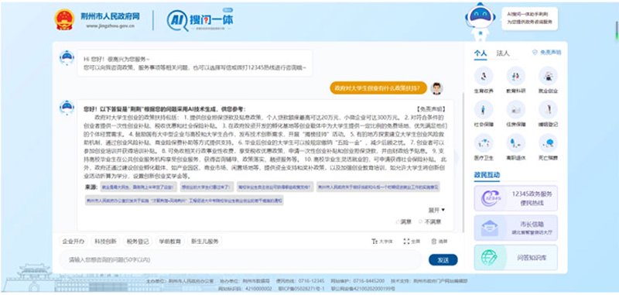Click the 【免责声明】 link in answer
The width and height of the screenshot is (619, 295).
click(431, 109)
